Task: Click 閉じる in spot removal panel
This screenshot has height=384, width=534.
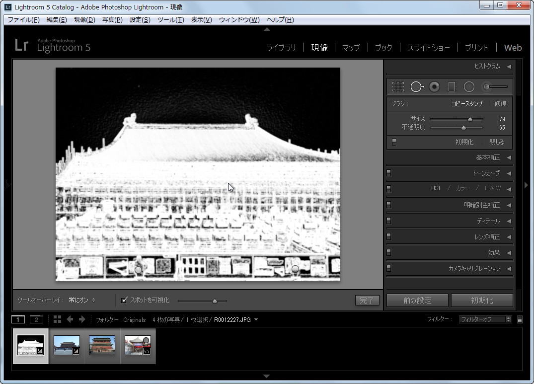Action: click(x=497, y=142)
